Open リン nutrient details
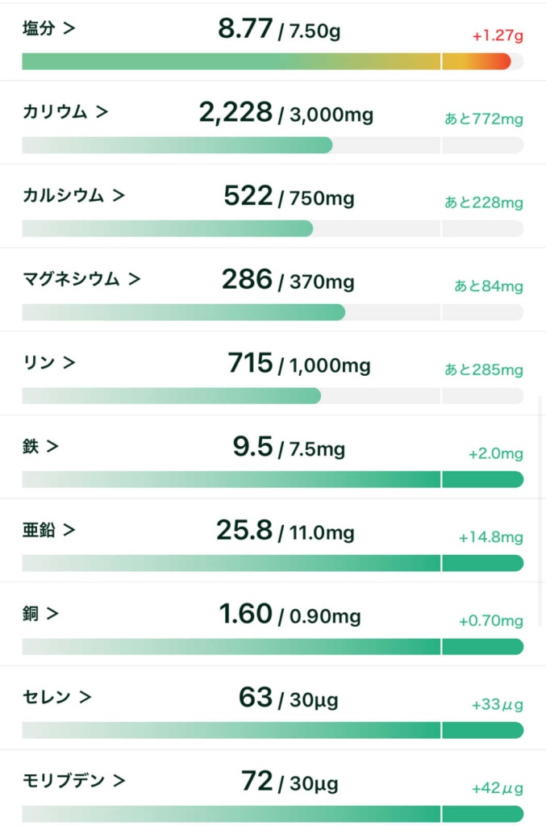Screen dimensions: 546x826 (x=48, y=363)
